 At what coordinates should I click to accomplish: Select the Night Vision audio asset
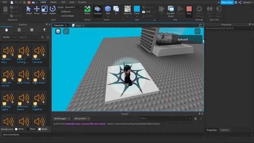pyautogui.click(x=39, y=76)
